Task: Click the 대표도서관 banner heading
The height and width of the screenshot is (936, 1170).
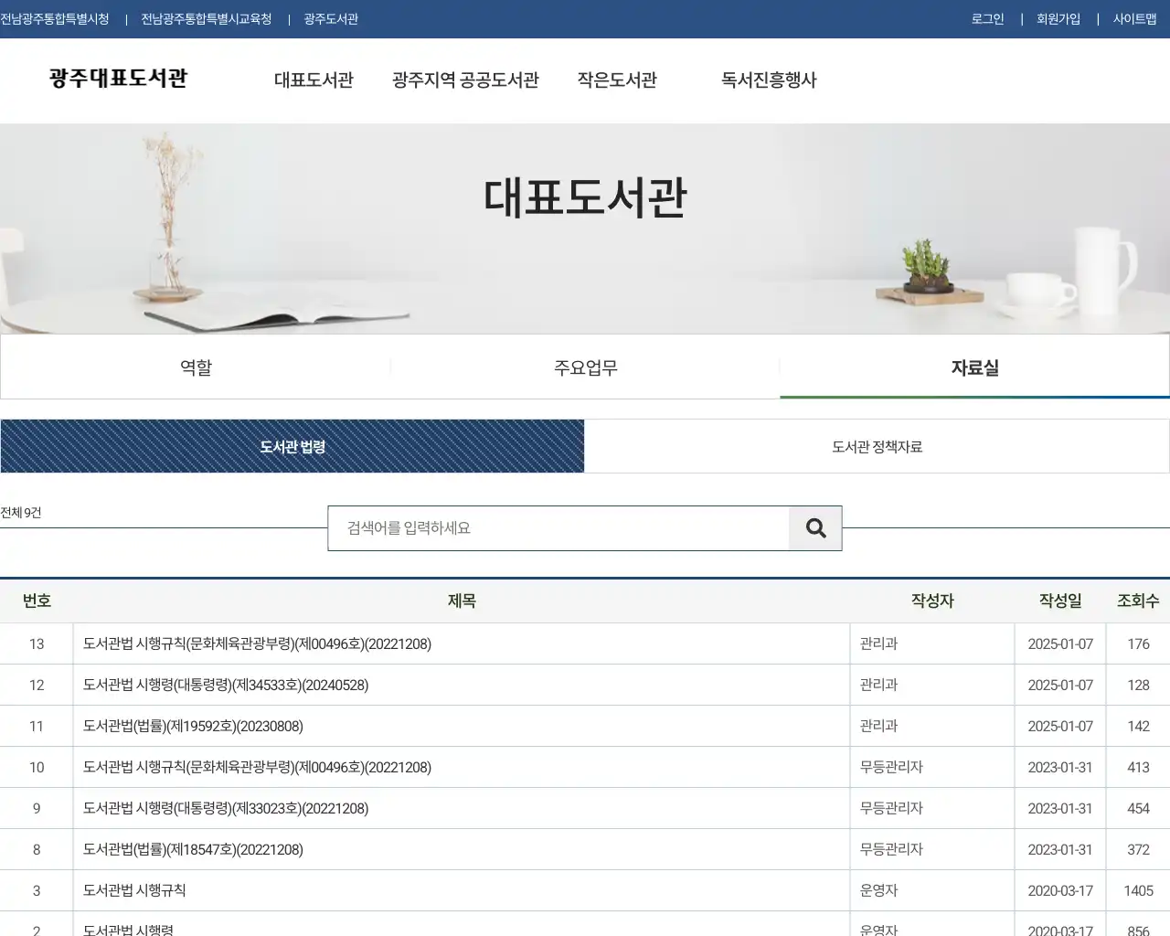Action: tap(585, 197)
